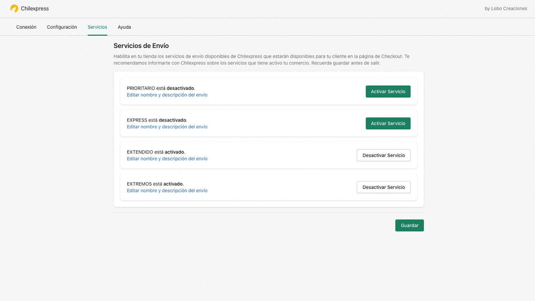Viewport: 535px width, 301px height.
Task: Click the 'Servicios de Envío' heading
Action: 141,46
